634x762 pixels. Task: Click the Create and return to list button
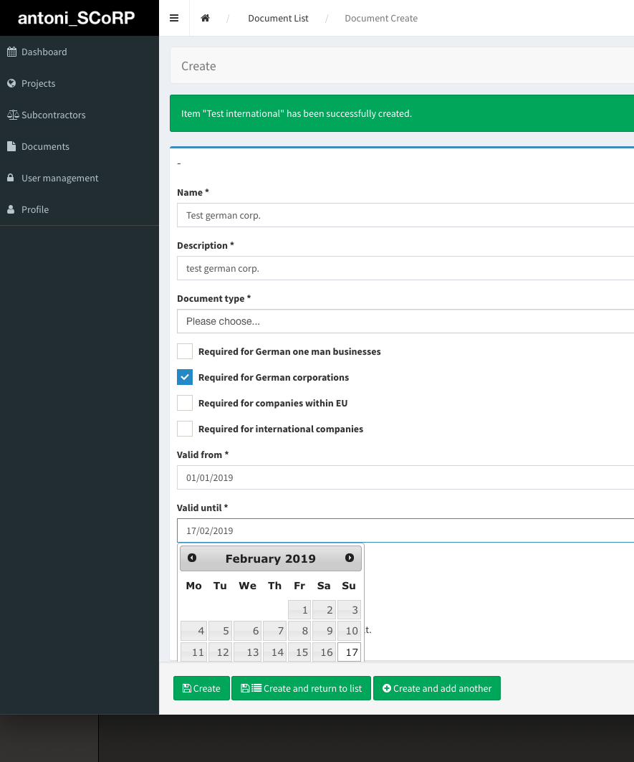tap(301, 688)
